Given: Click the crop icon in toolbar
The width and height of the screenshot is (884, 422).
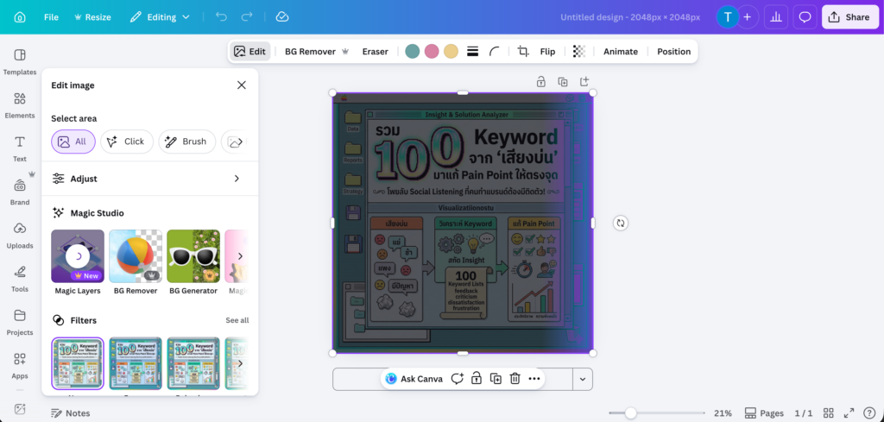Looking at the screenshot, I should tap(523, 52).
